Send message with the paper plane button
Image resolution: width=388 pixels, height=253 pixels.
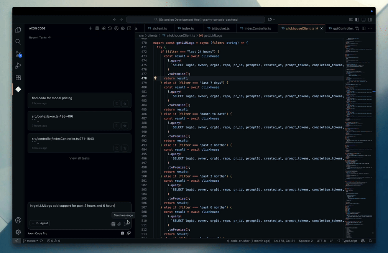(x=126, y=224)
